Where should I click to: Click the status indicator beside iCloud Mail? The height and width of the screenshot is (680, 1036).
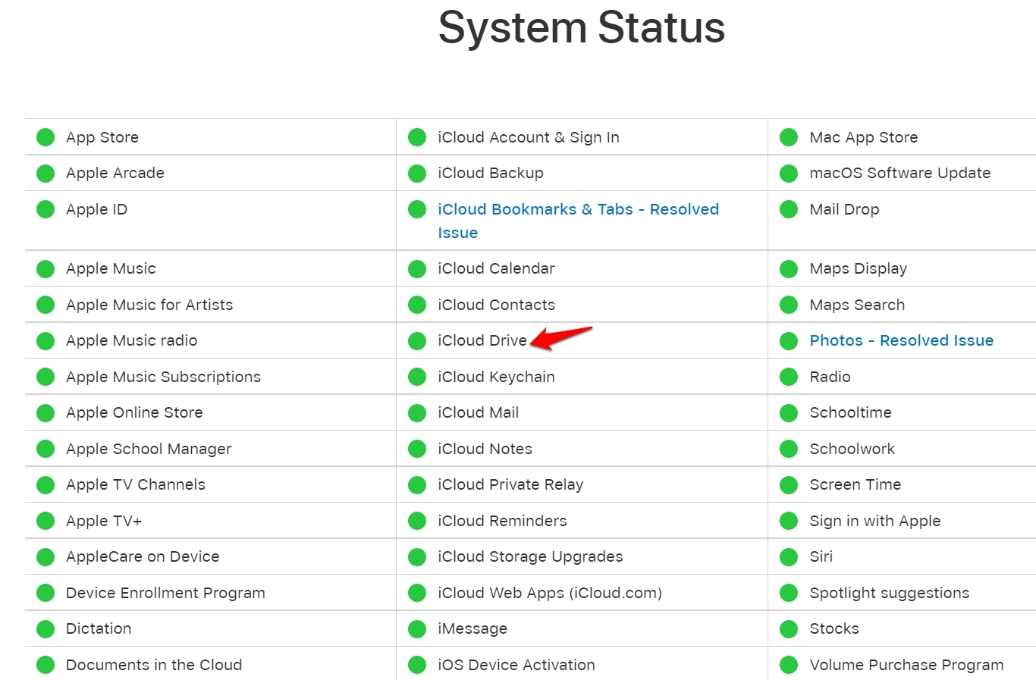pyautogui.click(x=417, y=412)
